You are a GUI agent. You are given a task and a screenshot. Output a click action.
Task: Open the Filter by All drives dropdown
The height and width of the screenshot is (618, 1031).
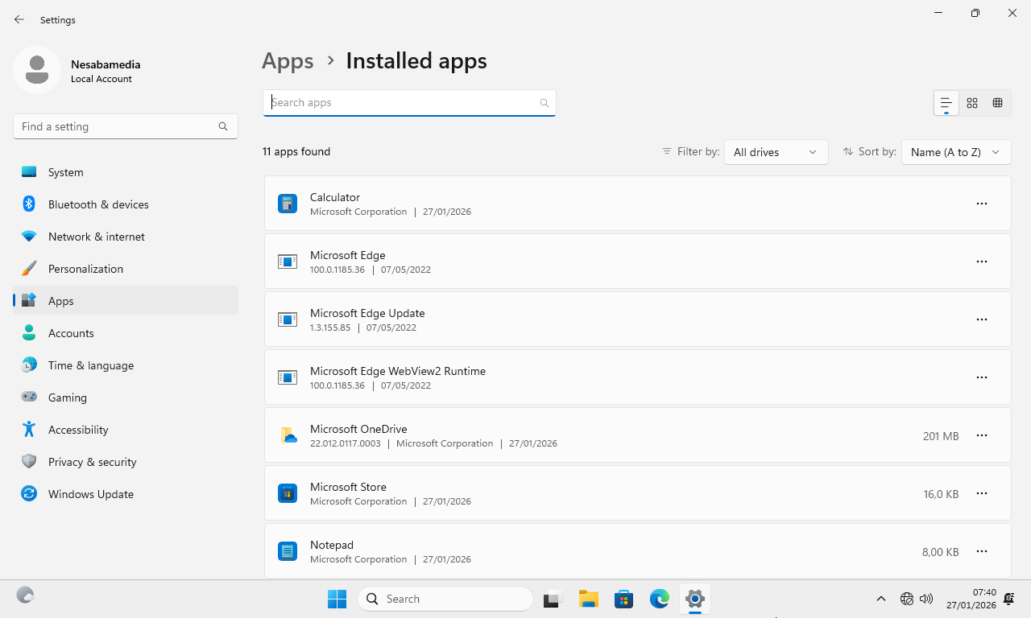(x=776, y=152)
